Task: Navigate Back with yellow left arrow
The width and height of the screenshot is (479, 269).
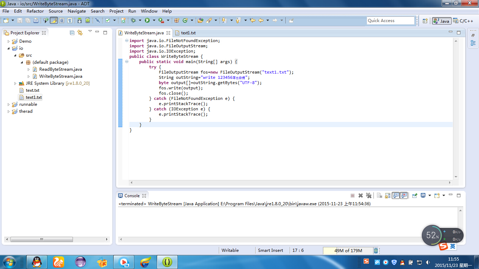Action: point(261,21)
